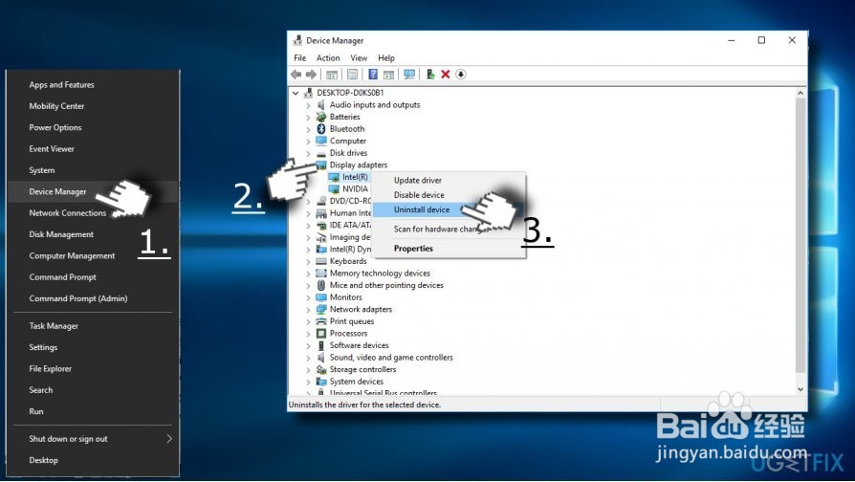Expand the Monitors category
The height and width of the screenshot is (482, 855).
click(308, 297)
